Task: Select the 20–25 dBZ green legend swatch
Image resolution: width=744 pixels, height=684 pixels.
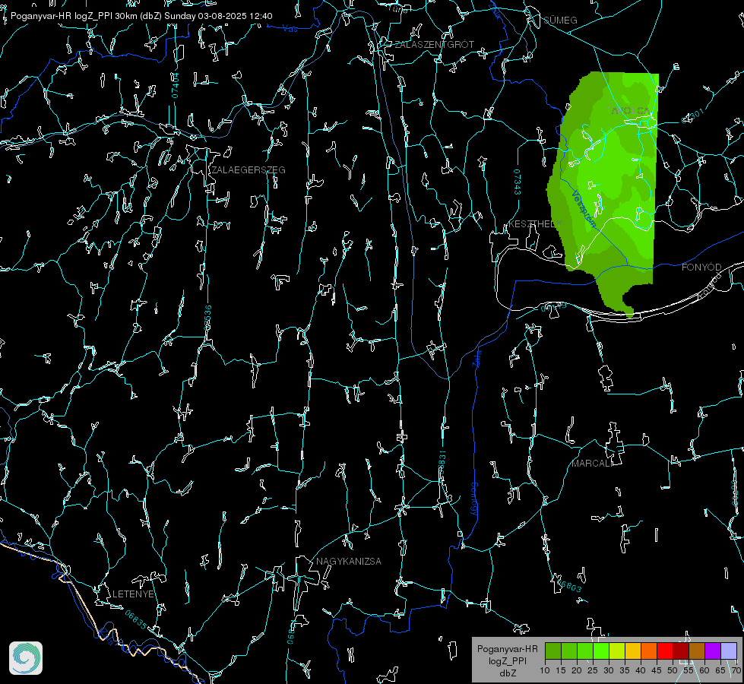Action: pyautogui.click(x=585, y=651)
